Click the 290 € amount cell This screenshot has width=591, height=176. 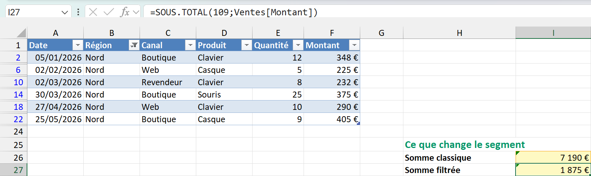pos(332,107)
